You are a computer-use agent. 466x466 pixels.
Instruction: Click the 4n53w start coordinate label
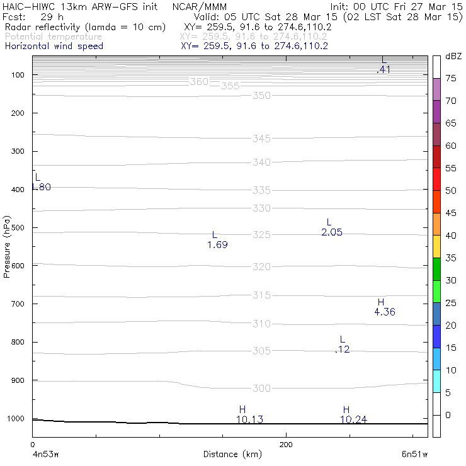coord(45,454)
